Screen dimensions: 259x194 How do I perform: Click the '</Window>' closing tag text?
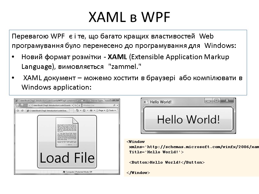[x=138, y=173]
